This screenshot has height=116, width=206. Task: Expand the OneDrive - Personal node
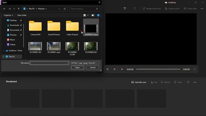(x=4, y=51)
